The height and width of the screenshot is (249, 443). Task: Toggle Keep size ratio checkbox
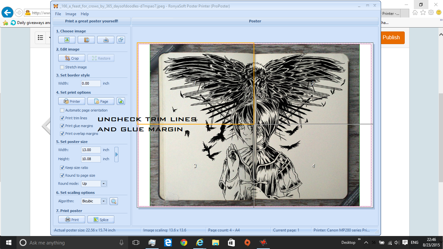pos(62,168)
